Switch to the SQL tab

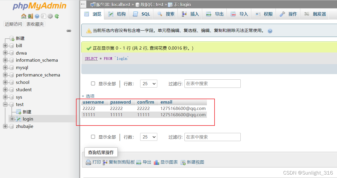pos(141,14)
